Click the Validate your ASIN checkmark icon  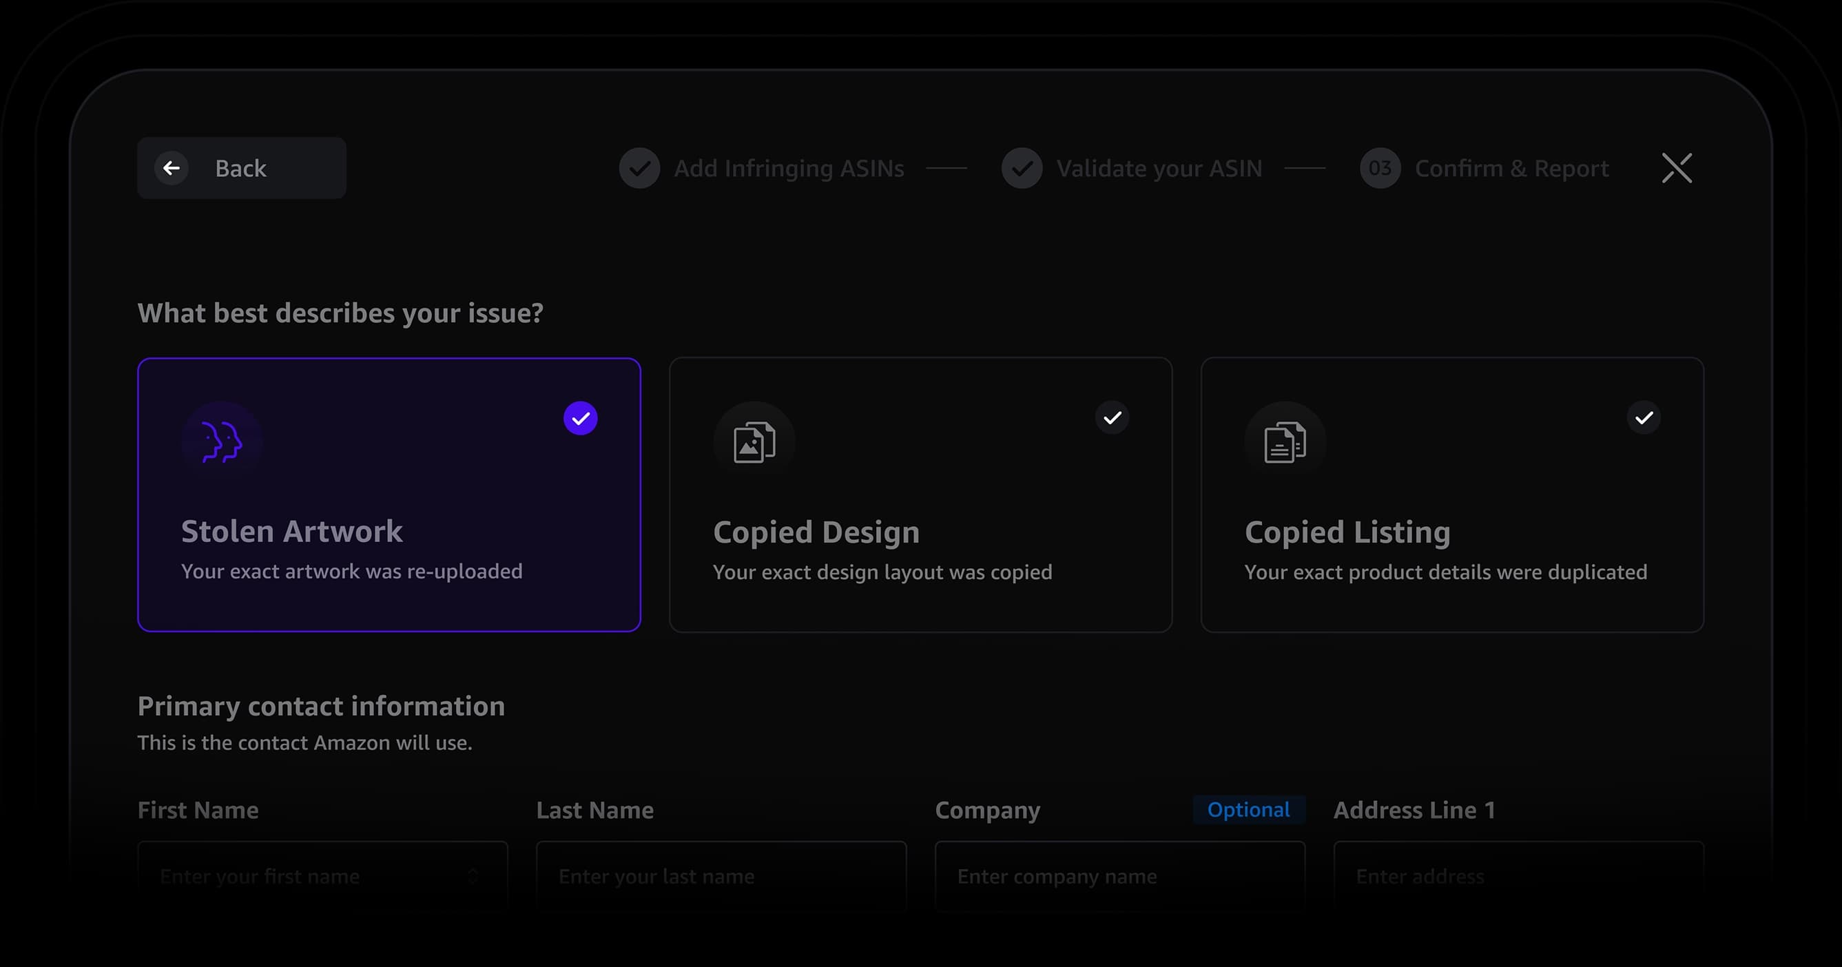click(1022, 168)
